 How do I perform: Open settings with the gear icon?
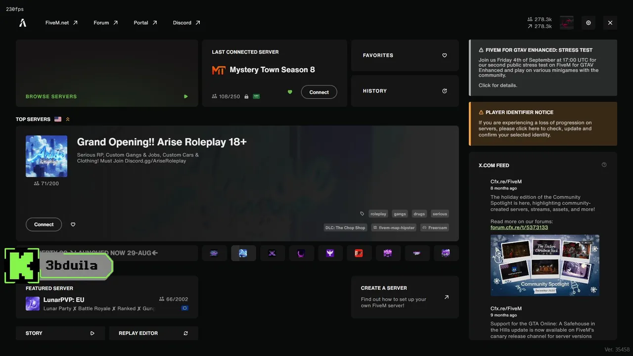(x=588, y=23)
